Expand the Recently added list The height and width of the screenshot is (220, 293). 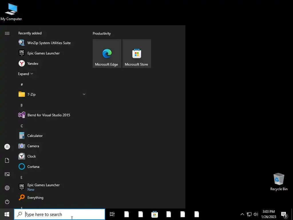click(25, 74)
